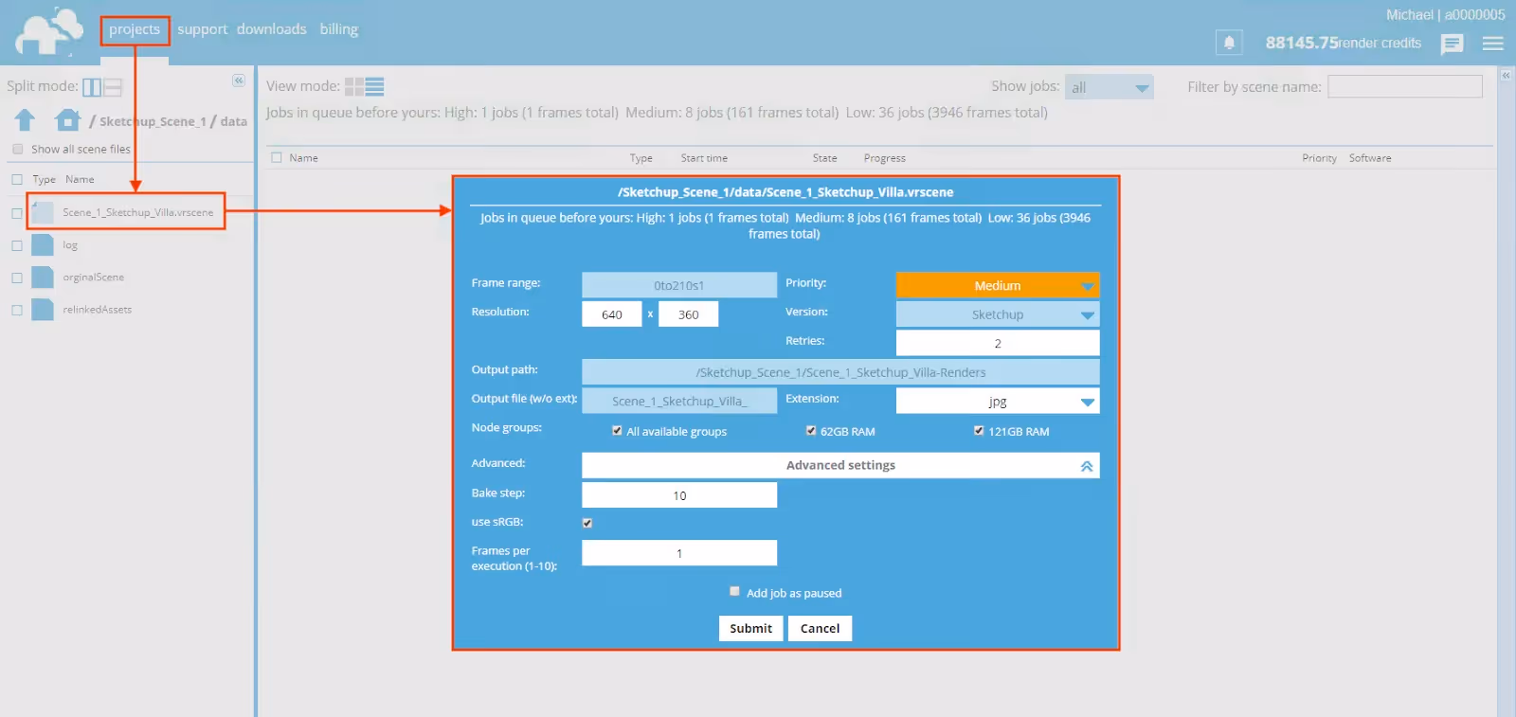This screenshot has height=717, width=1516.
Task: Go to the home folder
Action: coord(67,119)
